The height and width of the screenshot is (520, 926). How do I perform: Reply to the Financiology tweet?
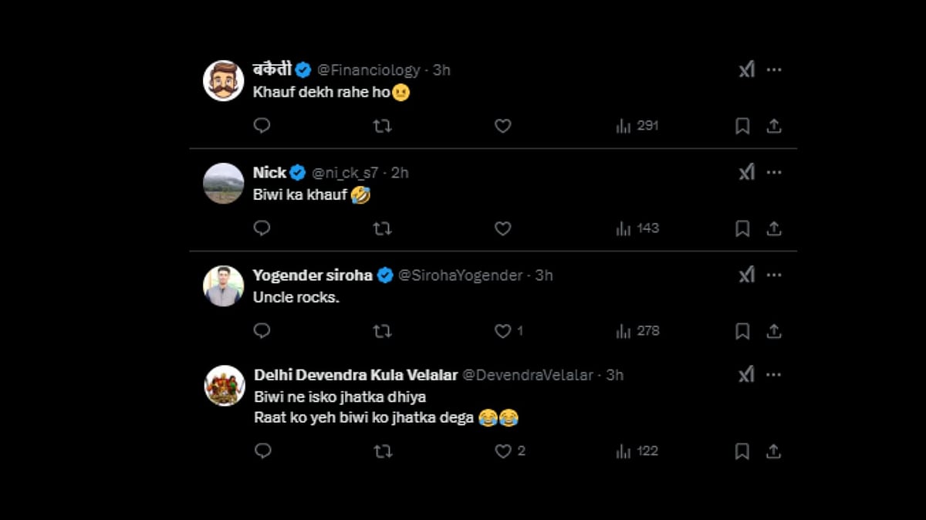coord(262,126)
